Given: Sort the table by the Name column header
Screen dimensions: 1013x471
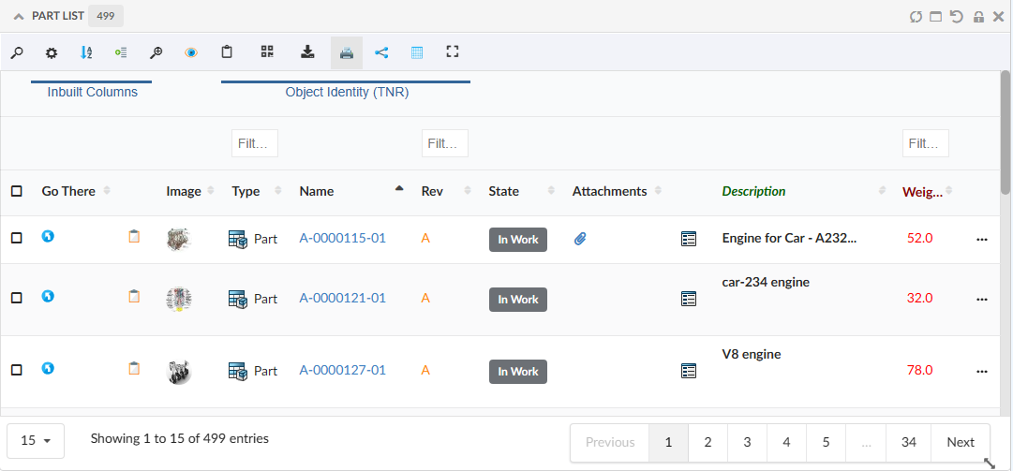Looking at the screenshot, I should pos(317,191).
